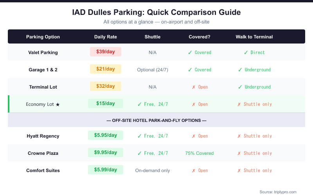Click the Underground checkmark in Terminal Lot row
Image resolution: width=313 pixels, height=196 pixels.
point(240,87)
